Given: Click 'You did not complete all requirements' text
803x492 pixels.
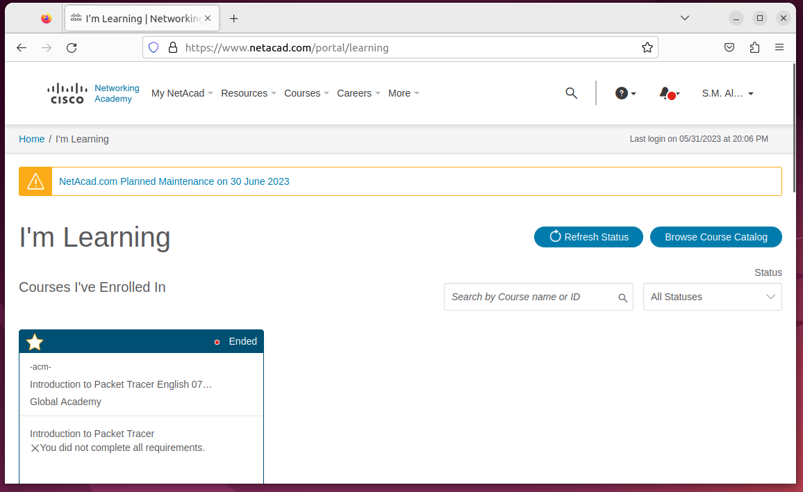Looking at the screenshot, I should click(x=122, y=448).
